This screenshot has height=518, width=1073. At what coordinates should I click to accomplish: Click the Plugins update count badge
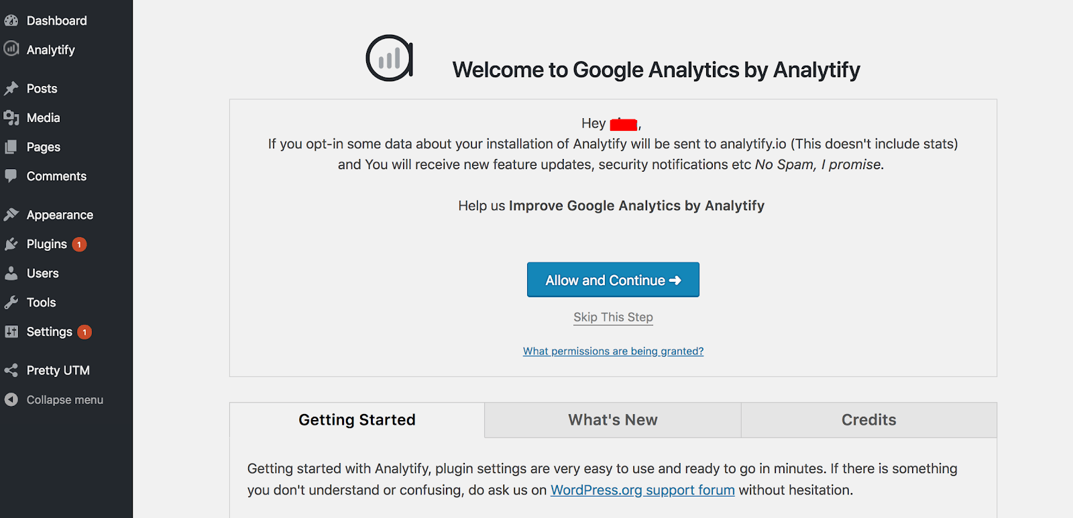[x=78, y=244]
